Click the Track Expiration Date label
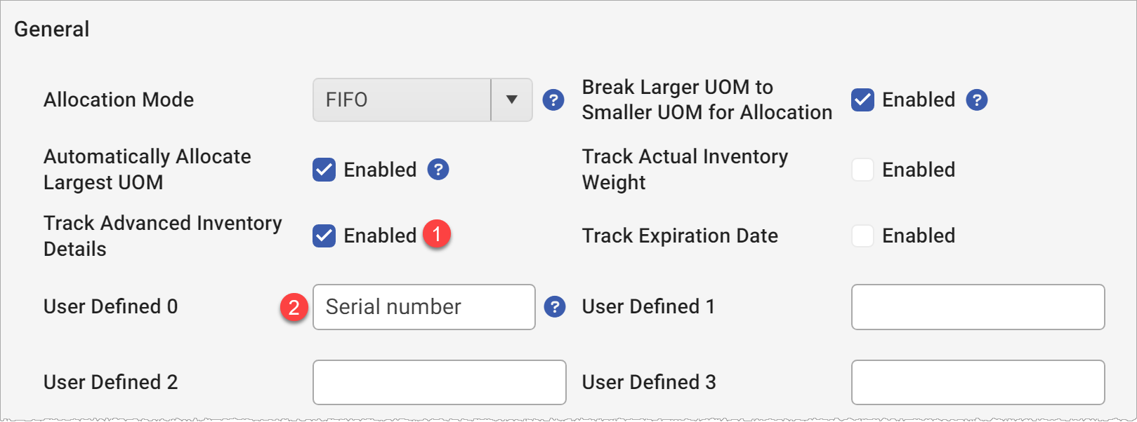 (x=680, y=236)
